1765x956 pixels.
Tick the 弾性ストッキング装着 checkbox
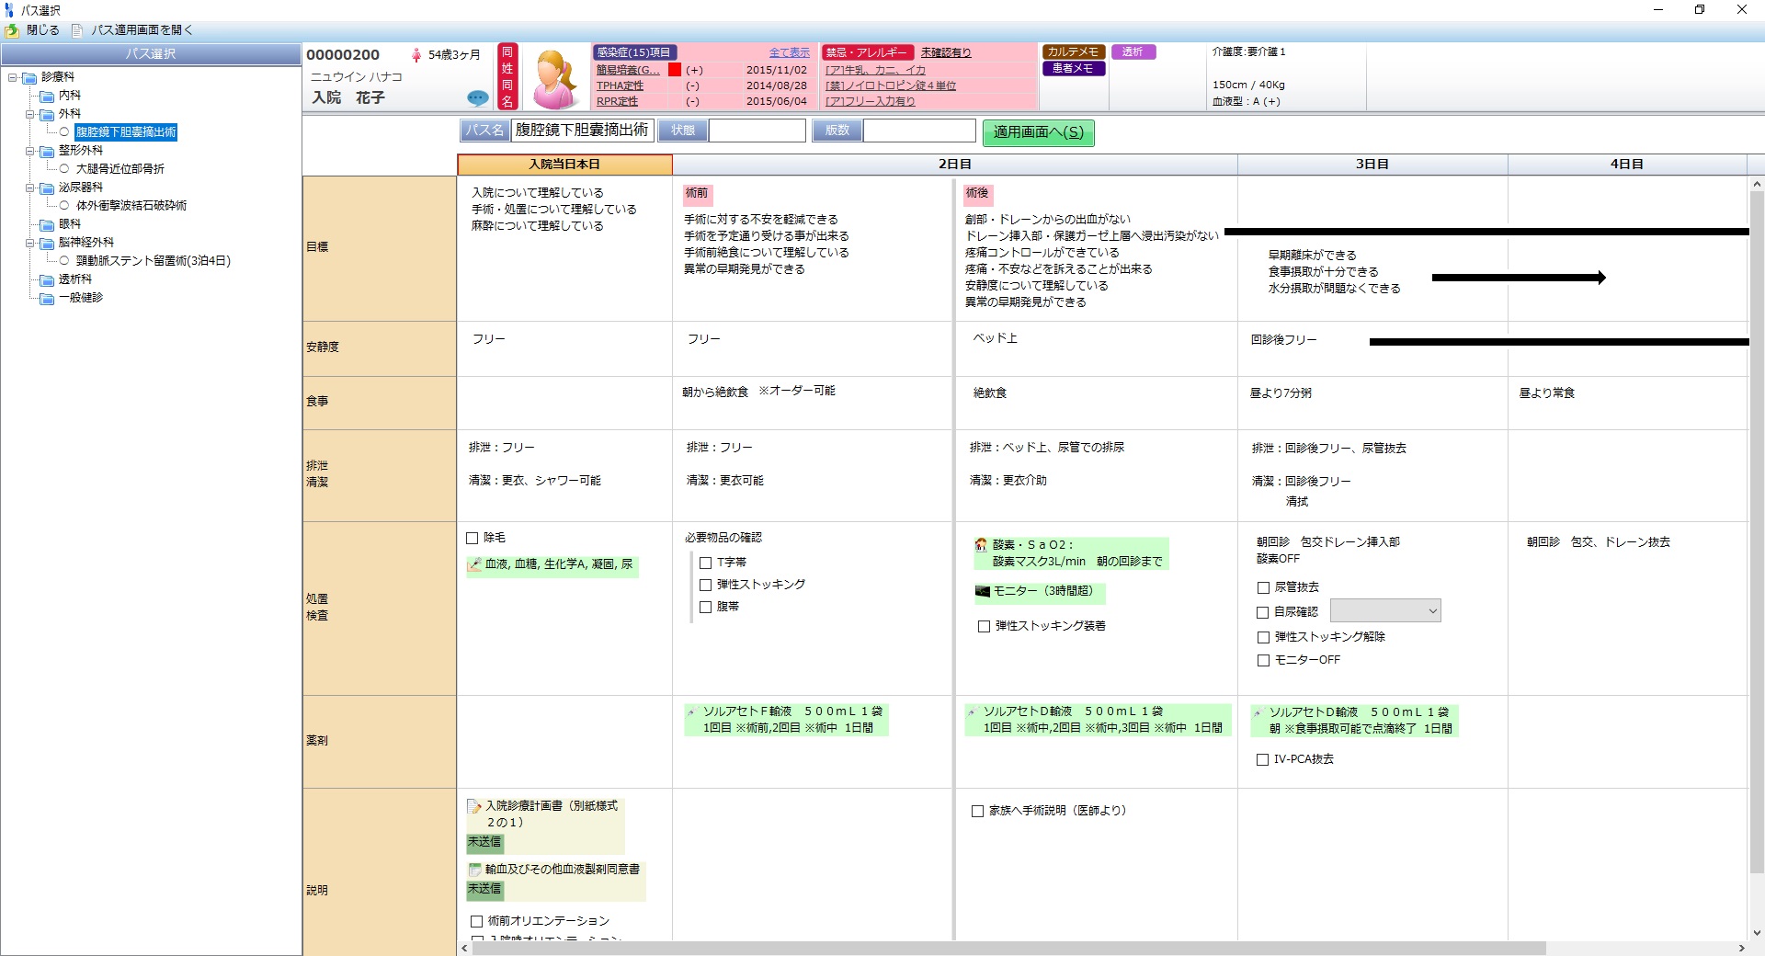984,626
